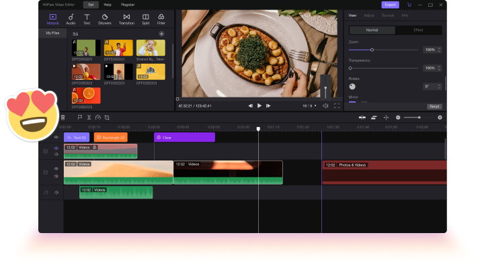Toggle fullscreen preview
This screenshot has height=268, width=480.
[337, 105]
